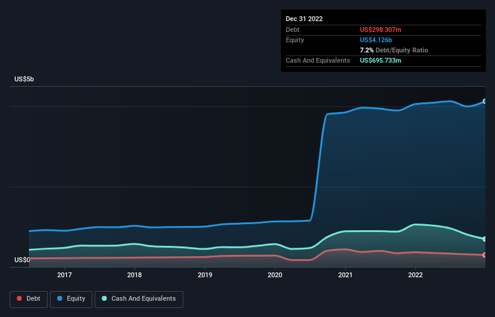Select the Equity endpoint marker on chart
The height and width of the screenshot is (317, 495).
[x=485, y=101]
